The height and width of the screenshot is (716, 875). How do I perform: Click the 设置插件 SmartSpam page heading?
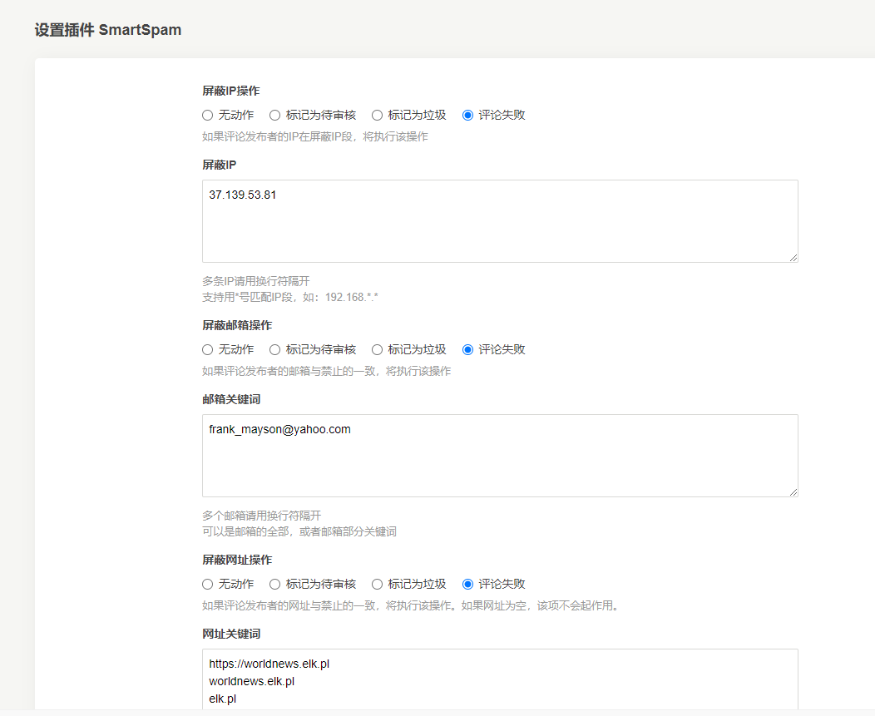[108, 30]
